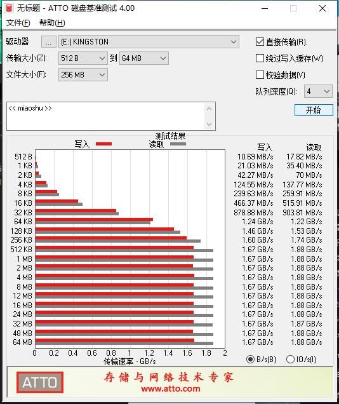Enable the 绕过写入缓存(W) checkbox

tap(260, 58)
